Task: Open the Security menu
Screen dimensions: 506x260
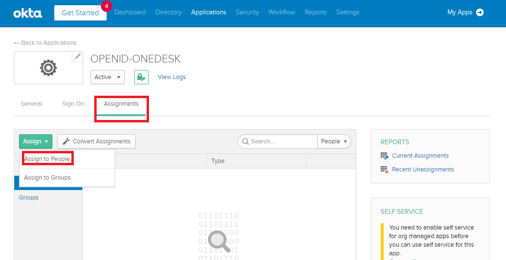Action: 248,12
